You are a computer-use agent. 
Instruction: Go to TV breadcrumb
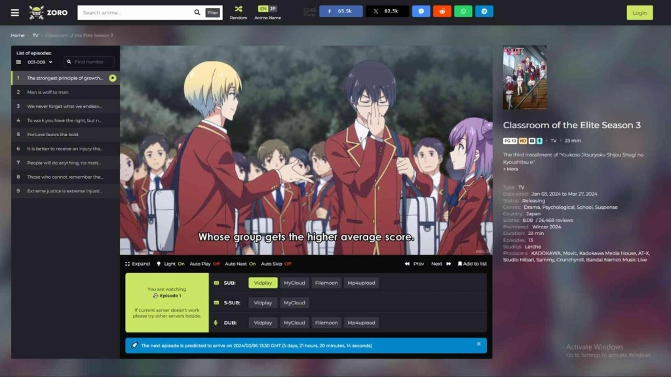35,35
